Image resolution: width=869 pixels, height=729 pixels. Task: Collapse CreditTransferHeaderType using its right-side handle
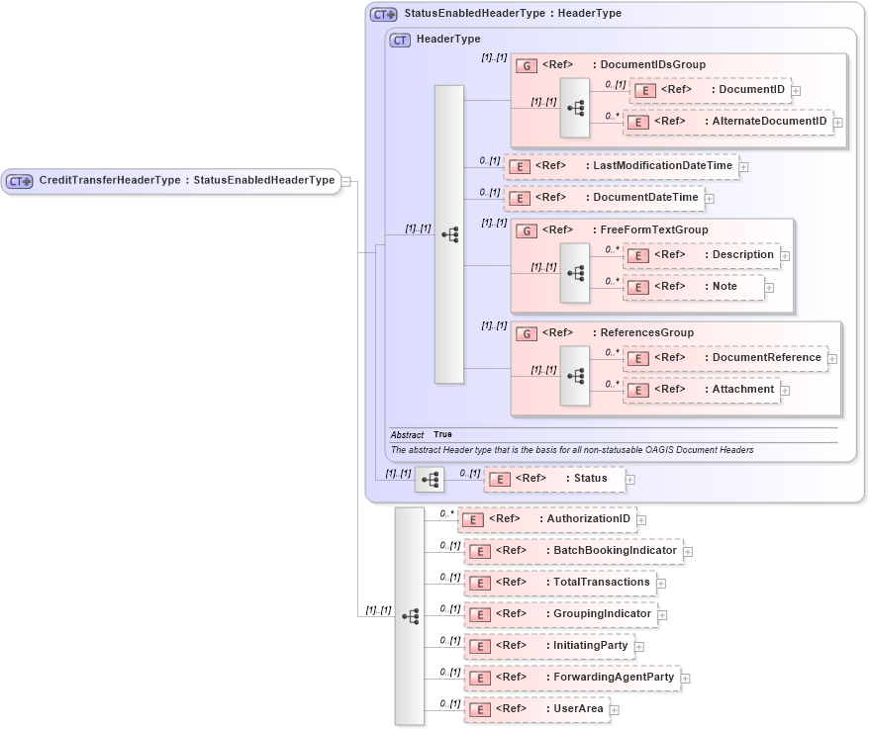(x=347, y=181)
